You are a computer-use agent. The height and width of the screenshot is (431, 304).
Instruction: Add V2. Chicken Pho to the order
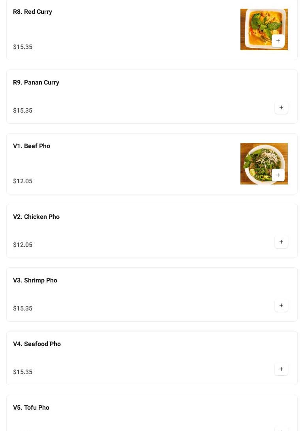[x=281, y=242]
